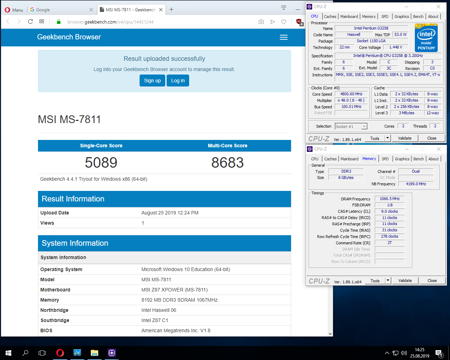The image size is (450, 360).
Task: Show hidden system tray icons
Action: point(387,353)
